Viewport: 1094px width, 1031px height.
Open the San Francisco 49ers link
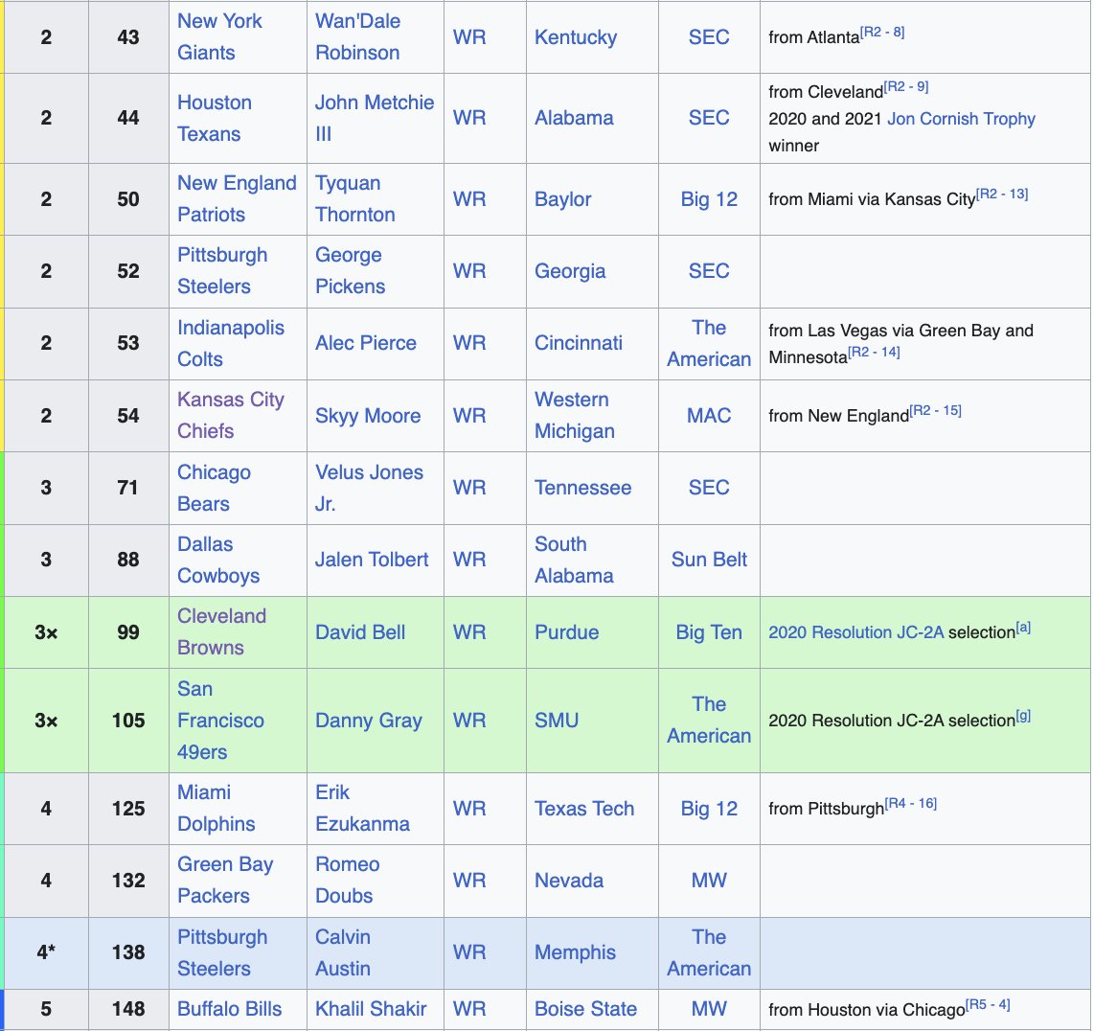click(220, 720)
